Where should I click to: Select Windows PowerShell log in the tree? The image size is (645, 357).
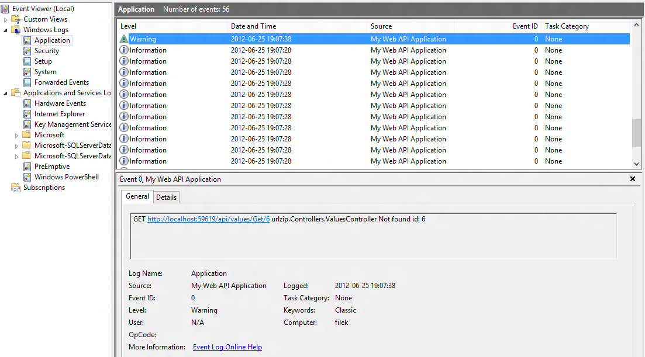tap(66, 177)
